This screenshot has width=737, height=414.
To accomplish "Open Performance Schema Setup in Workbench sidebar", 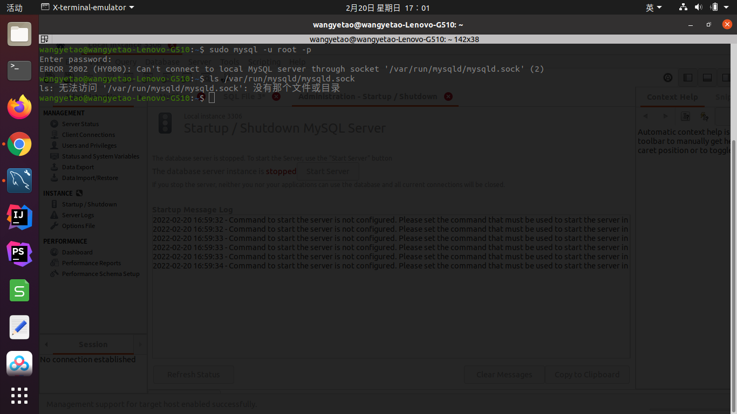I will point(100,274).
